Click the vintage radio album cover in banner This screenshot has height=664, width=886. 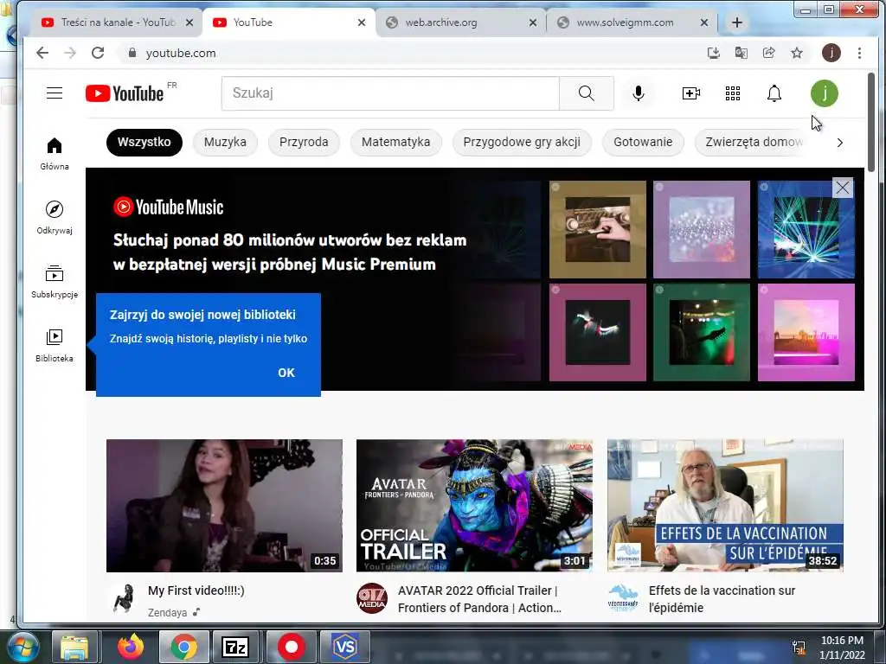(597, 229)
